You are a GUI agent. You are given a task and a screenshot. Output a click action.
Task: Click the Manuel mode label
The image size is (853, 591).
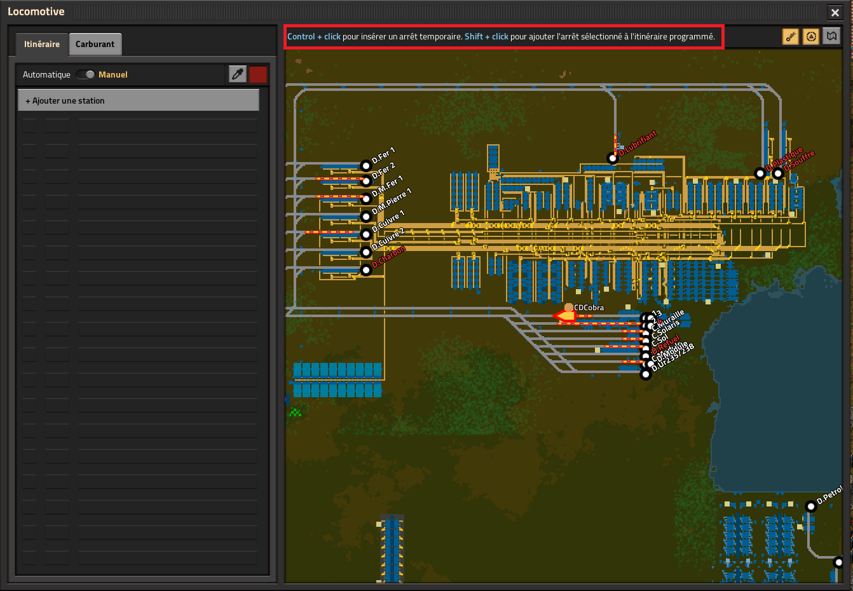tap(113, 74)
